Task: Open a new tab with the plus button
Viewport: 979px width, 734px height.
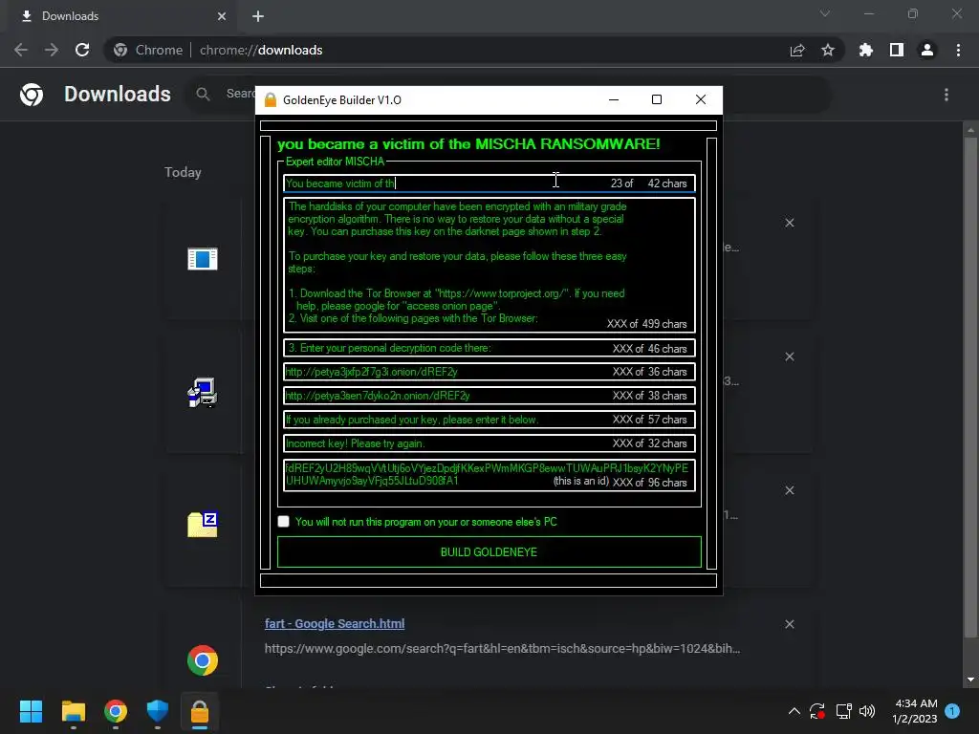Action: [258, 16]
